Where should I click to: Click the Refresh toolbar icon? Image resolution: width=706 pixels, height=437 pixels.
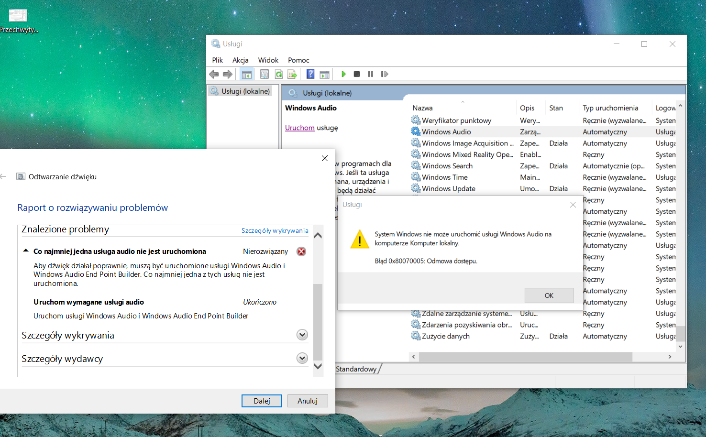point(278,74)
